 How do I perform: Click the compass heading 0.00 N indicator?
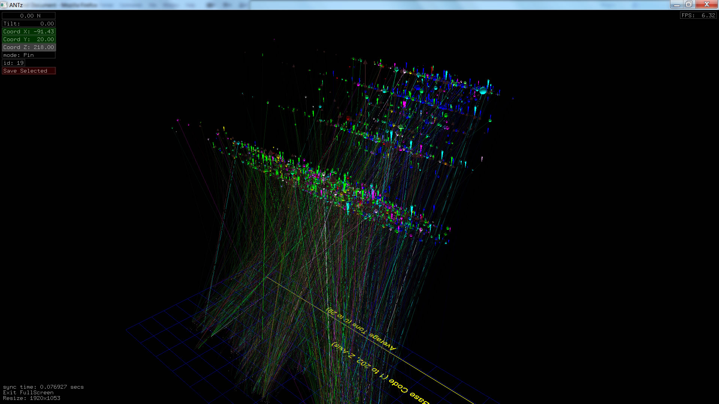click(x=29, y=16)
